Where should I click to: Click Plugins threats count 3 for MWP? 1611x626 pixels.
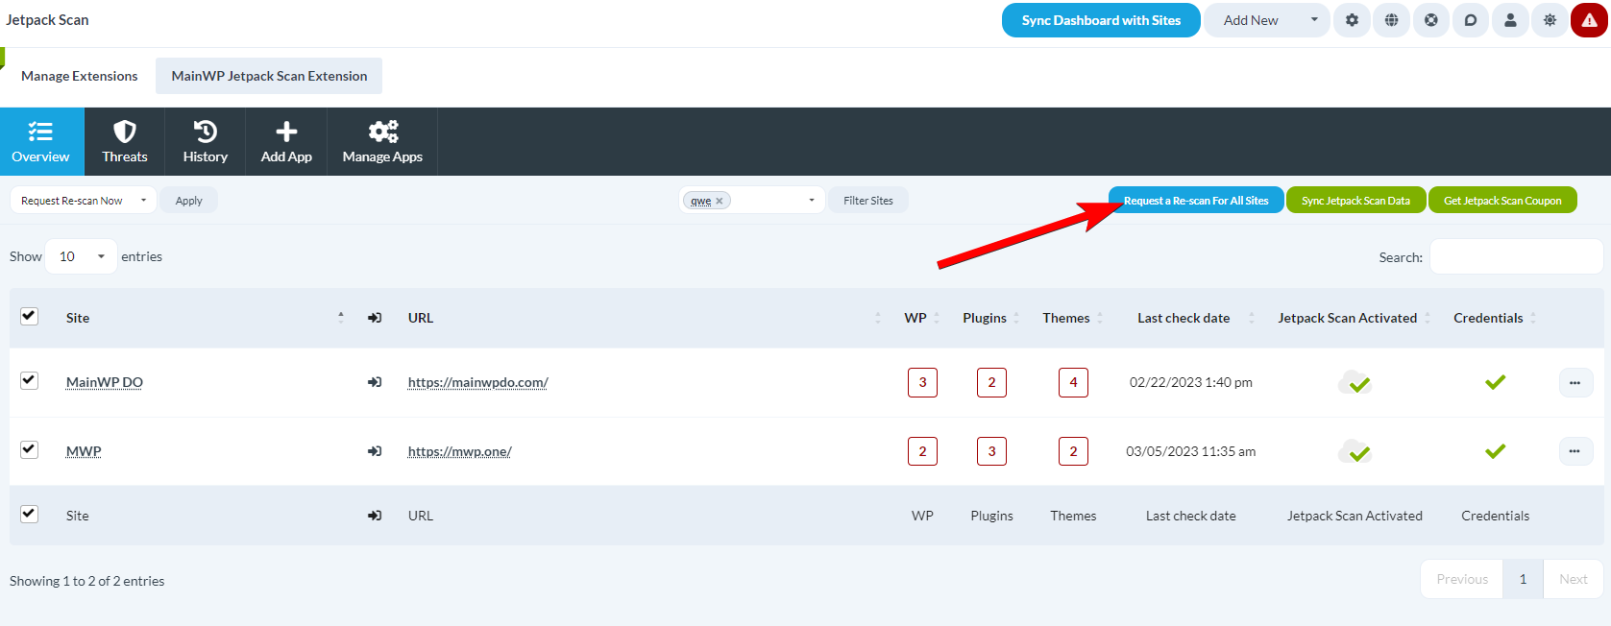point(991,451)
